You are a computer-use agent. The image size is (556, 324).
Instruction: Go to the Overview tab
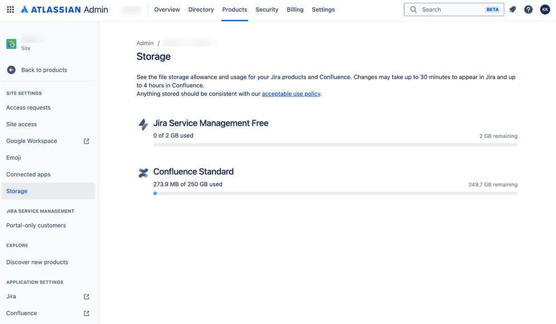click(167, 9)
